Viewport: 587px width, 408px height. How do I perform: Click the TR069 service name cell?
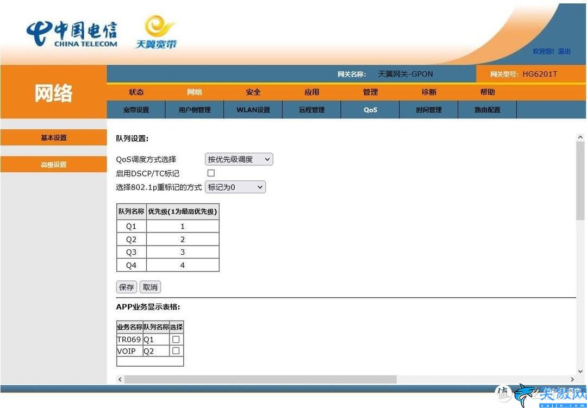tap(129, 340)
